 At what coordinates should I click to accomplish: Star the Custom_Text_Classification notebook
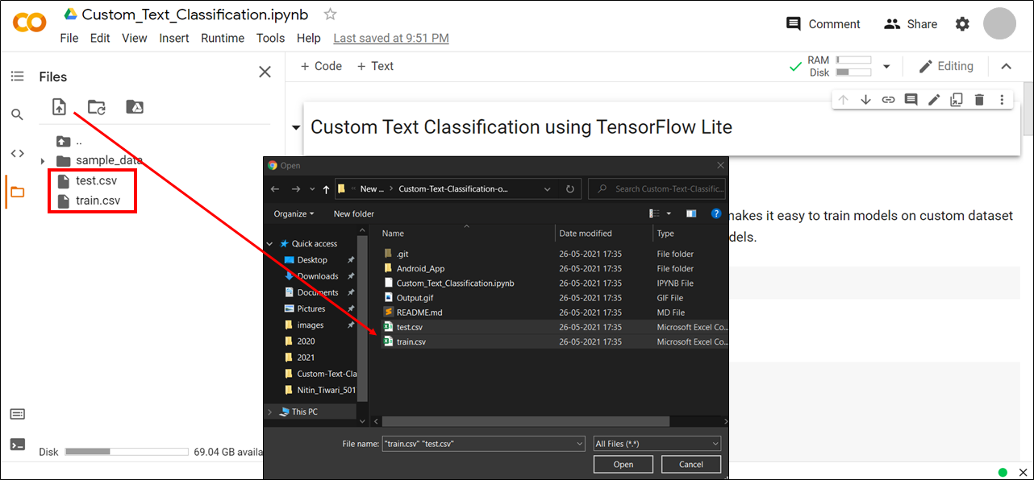tap(330, 14)
